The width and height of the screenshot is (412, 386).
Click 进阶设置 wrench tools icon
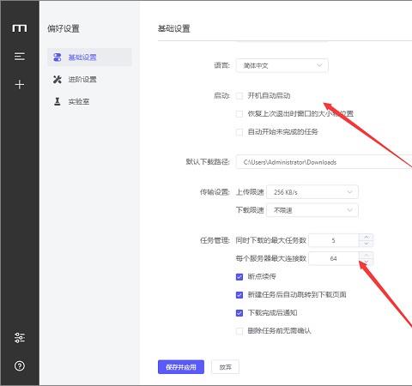(58, 79)
